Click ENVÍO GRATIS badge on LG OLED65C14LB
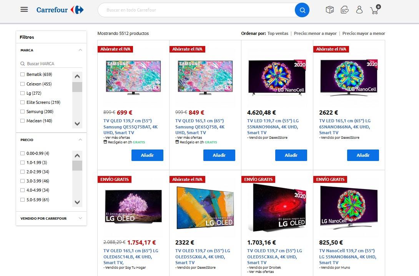The width and height of the screenshot is (419, 276). 115,179
